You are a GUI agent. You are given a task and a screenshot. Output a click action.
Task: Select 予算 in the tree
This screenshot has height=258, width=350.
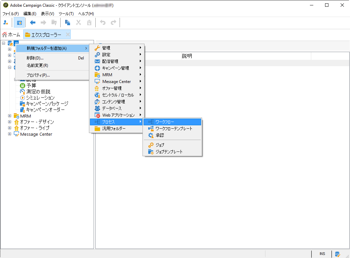(31, 85)
